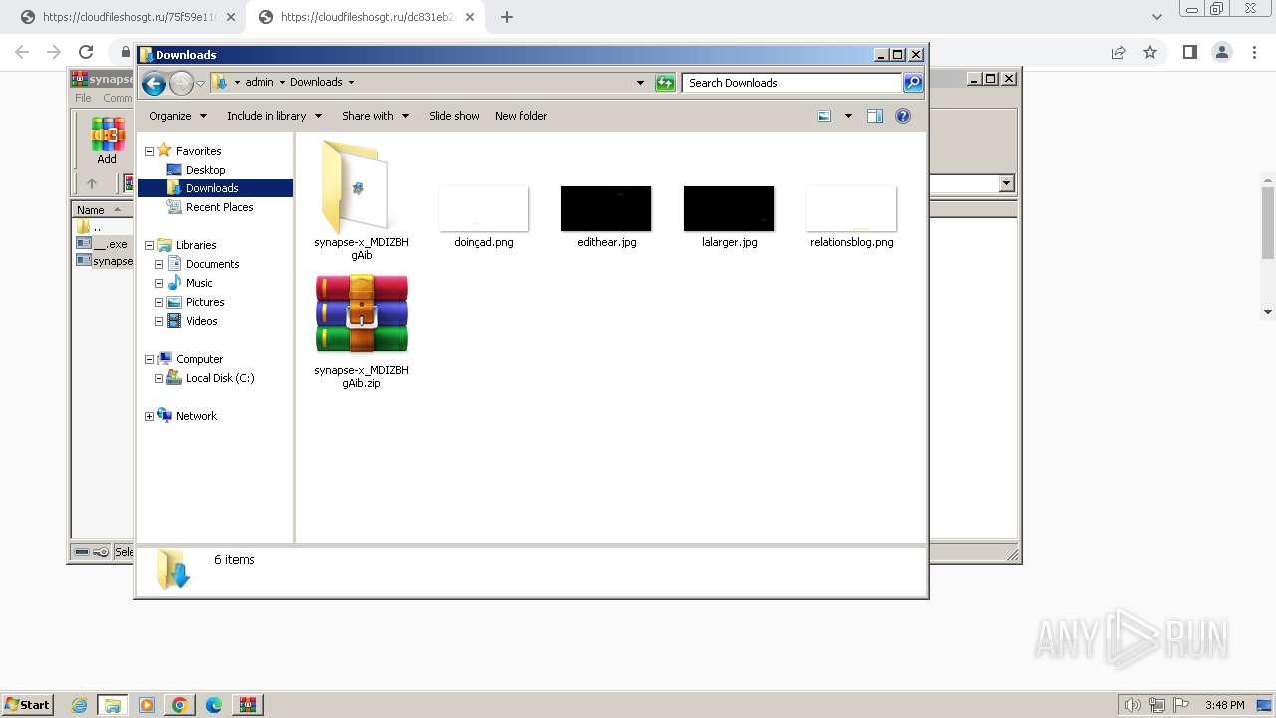The height and width of the screenshot is (718, 1276).
Task: Go back in Chrome
Action: 22,52
